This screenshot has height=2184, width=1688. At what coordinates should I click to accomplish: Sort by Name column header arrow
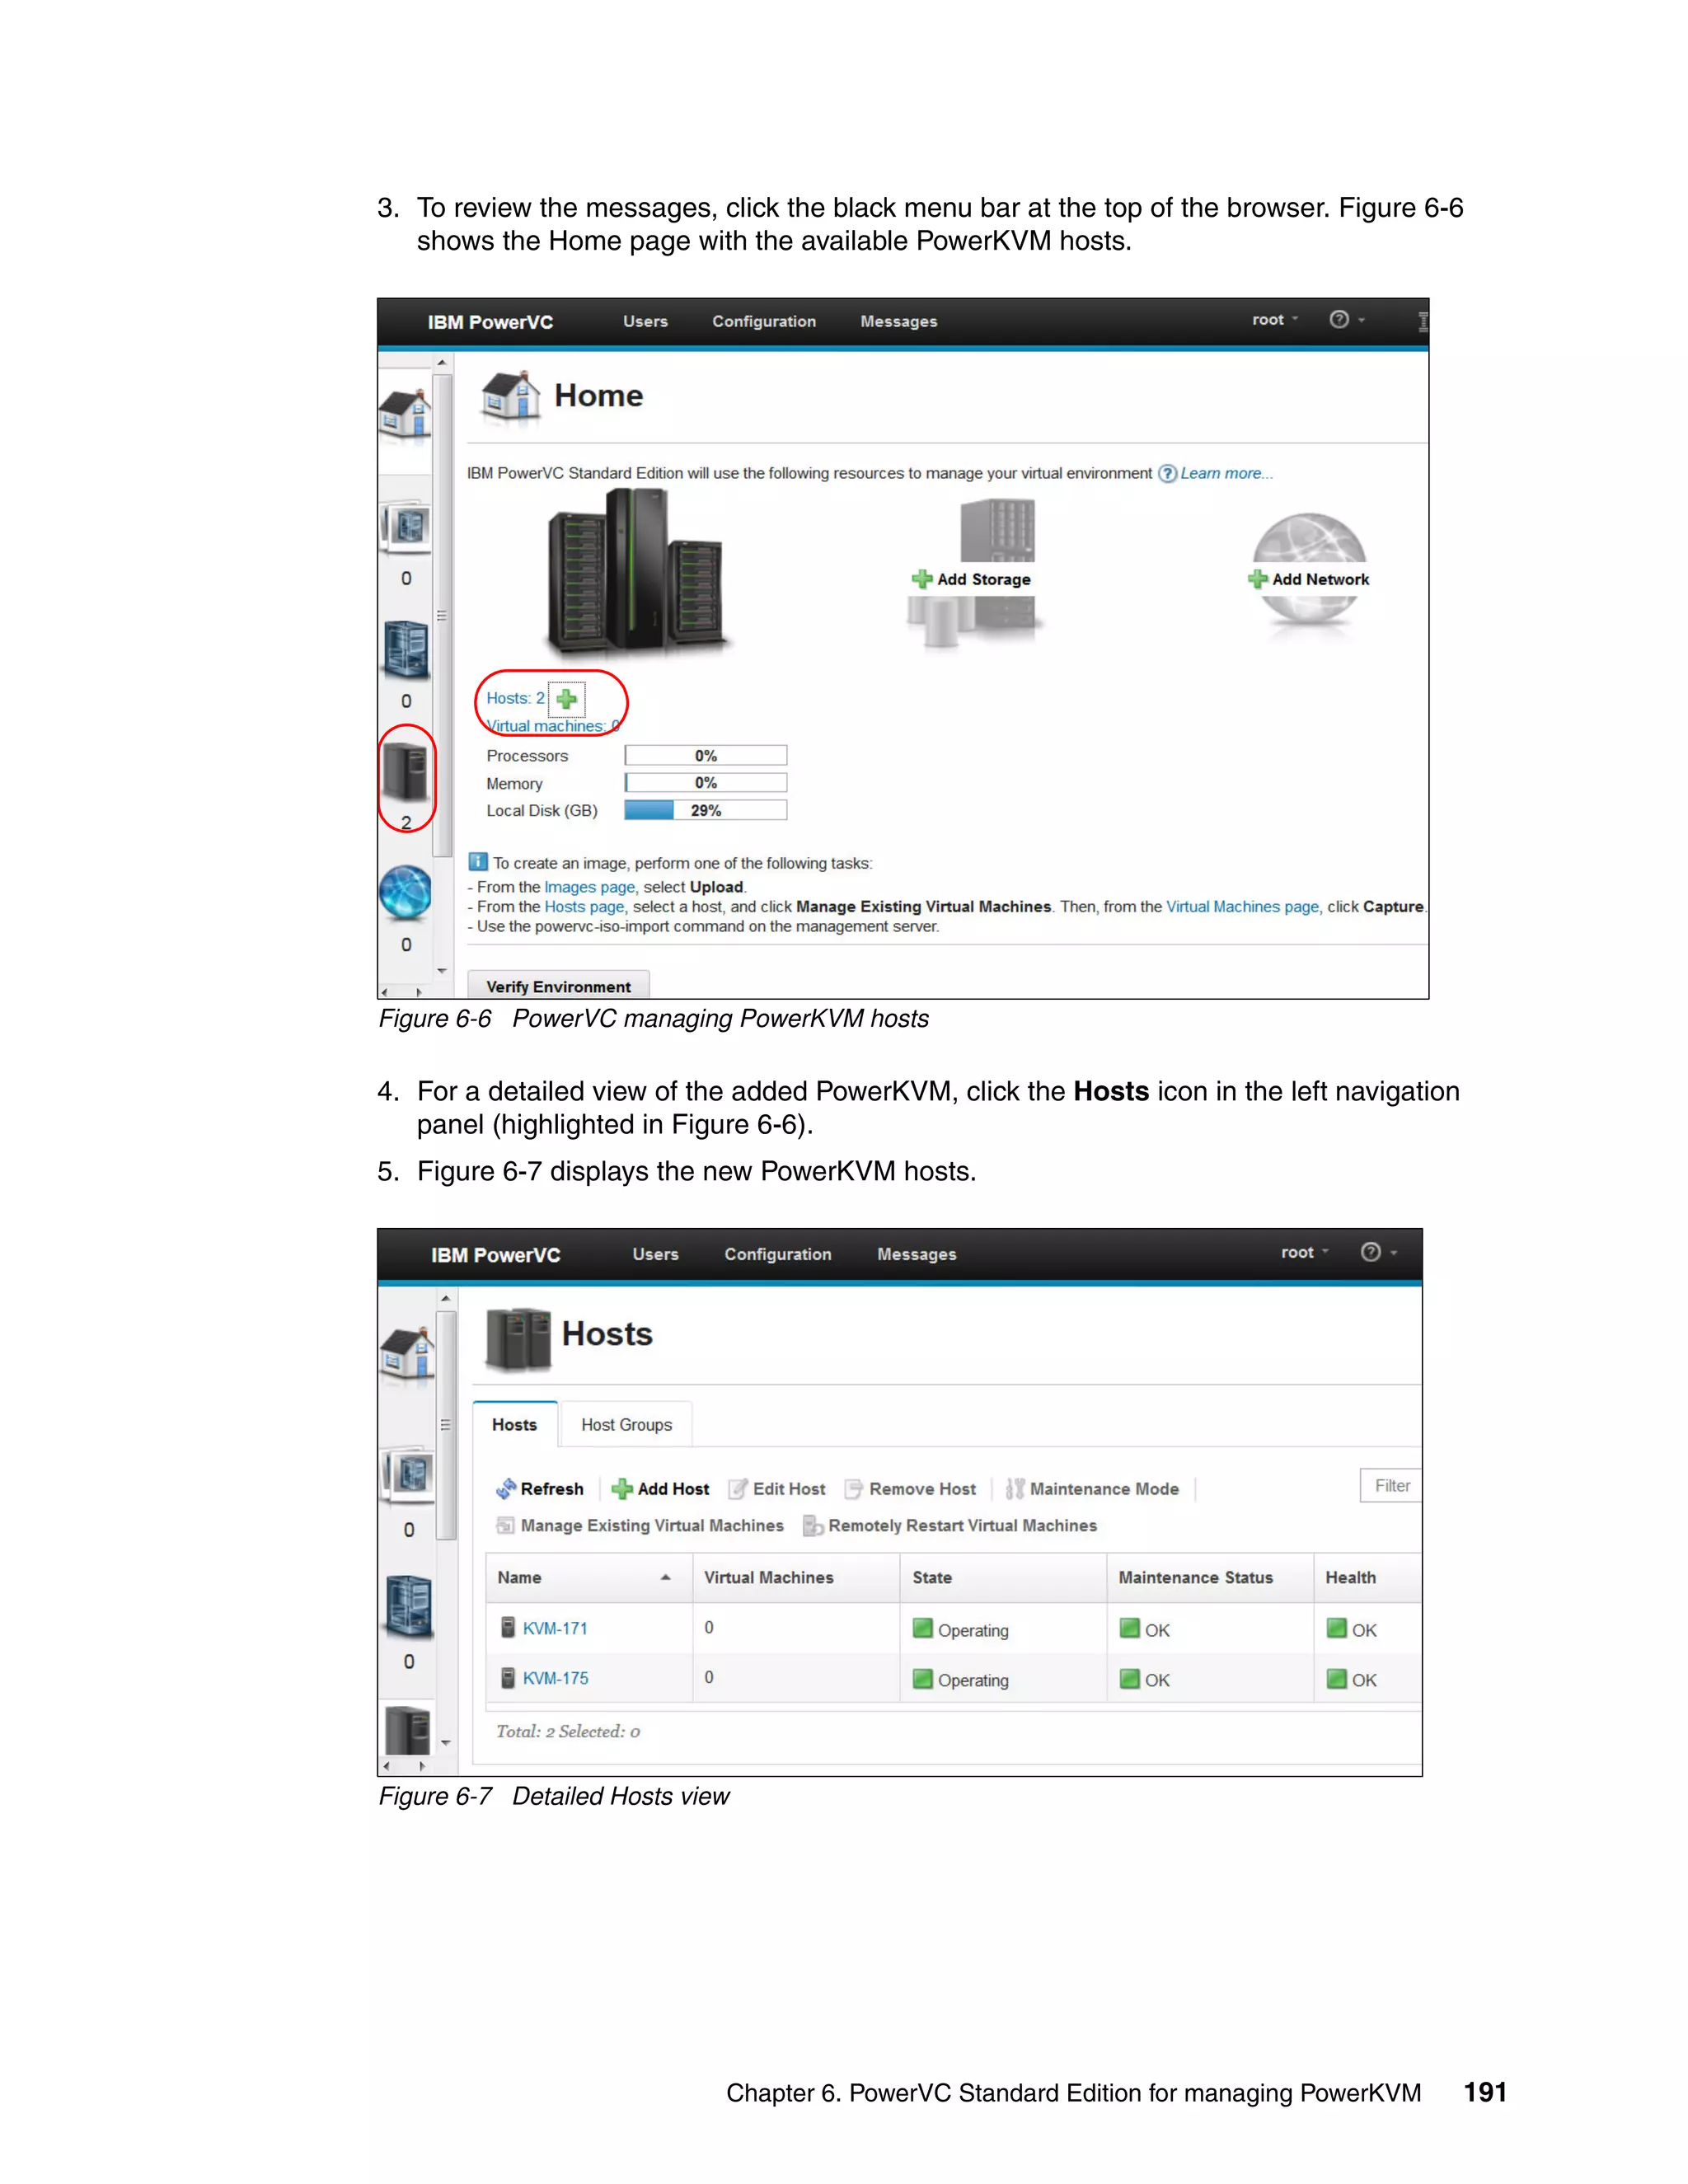(x=666, y=1577)
